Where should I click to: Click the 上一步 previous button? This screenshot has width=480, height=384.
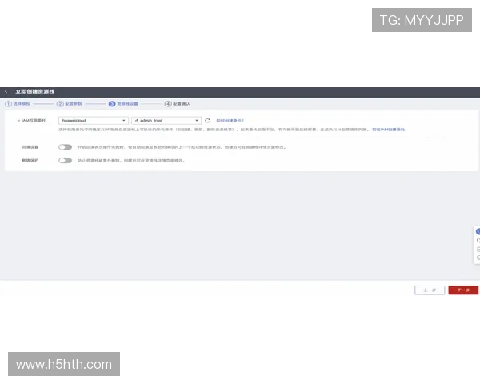click(430, 290)
